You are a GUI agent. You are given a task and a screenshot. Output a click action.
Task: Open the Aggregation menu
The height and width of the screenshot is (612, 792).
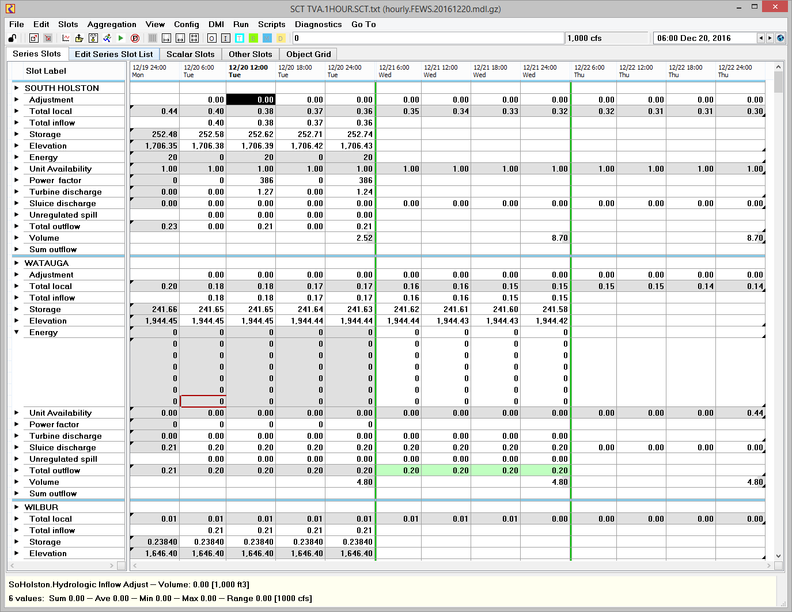pyautogui.click(x=112, y=24)
